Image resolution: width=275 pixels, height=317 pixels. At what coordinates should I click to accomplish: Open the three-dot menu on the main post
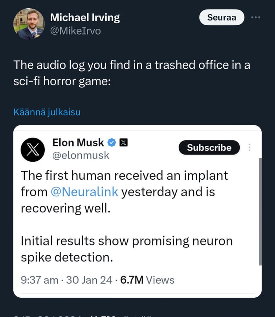(x=256, y=17)
